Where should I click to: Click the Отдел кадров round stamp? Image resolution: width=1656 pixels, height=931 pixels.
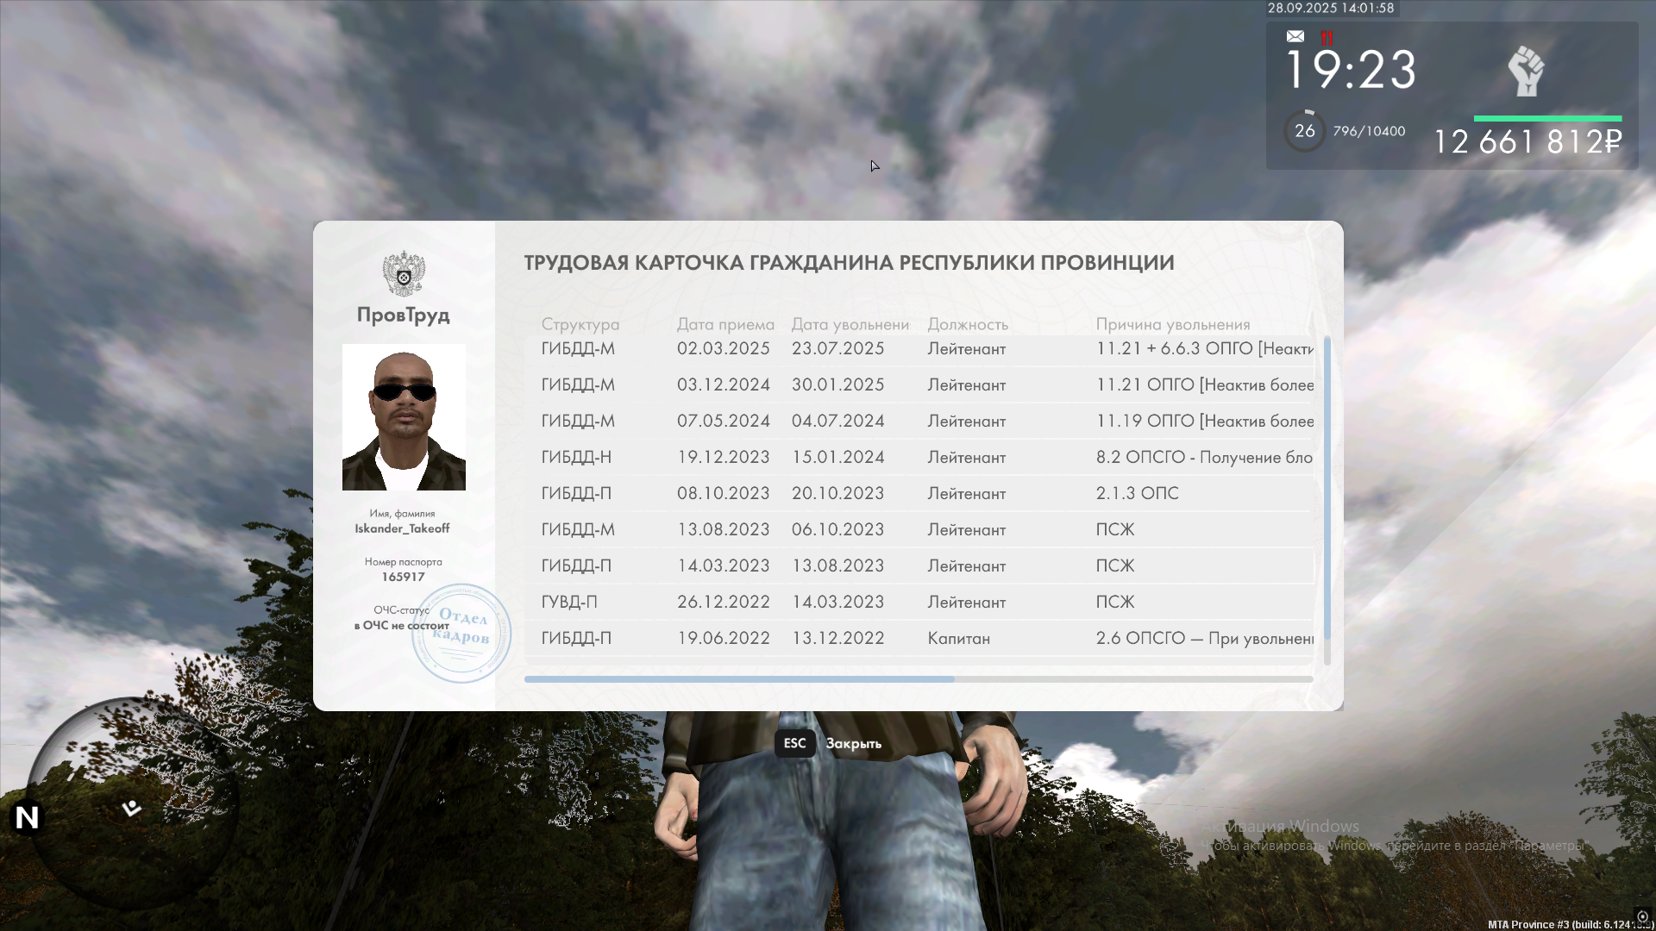pos(461,634)
